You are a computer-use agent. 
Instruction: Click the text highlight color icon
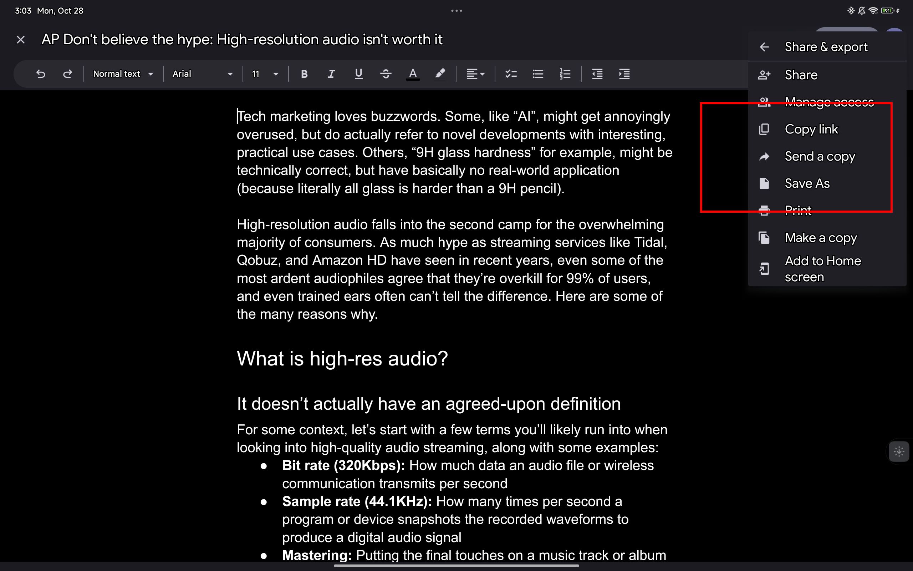point(440,74)
